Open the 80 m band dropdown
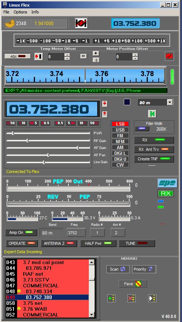Image resolution: width=182 pixels, height=322 pixels. click(x=170, y=102)
